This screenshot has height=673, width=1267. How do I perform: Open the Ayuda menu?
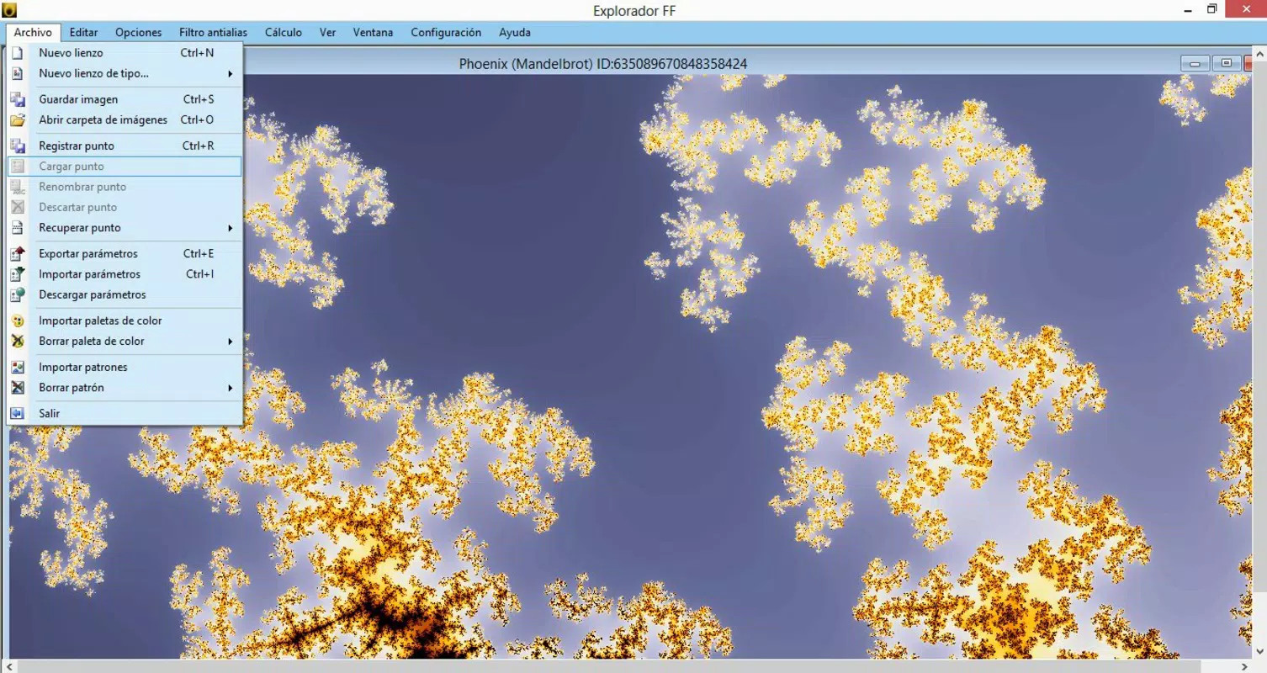click(x=514, y=32)
